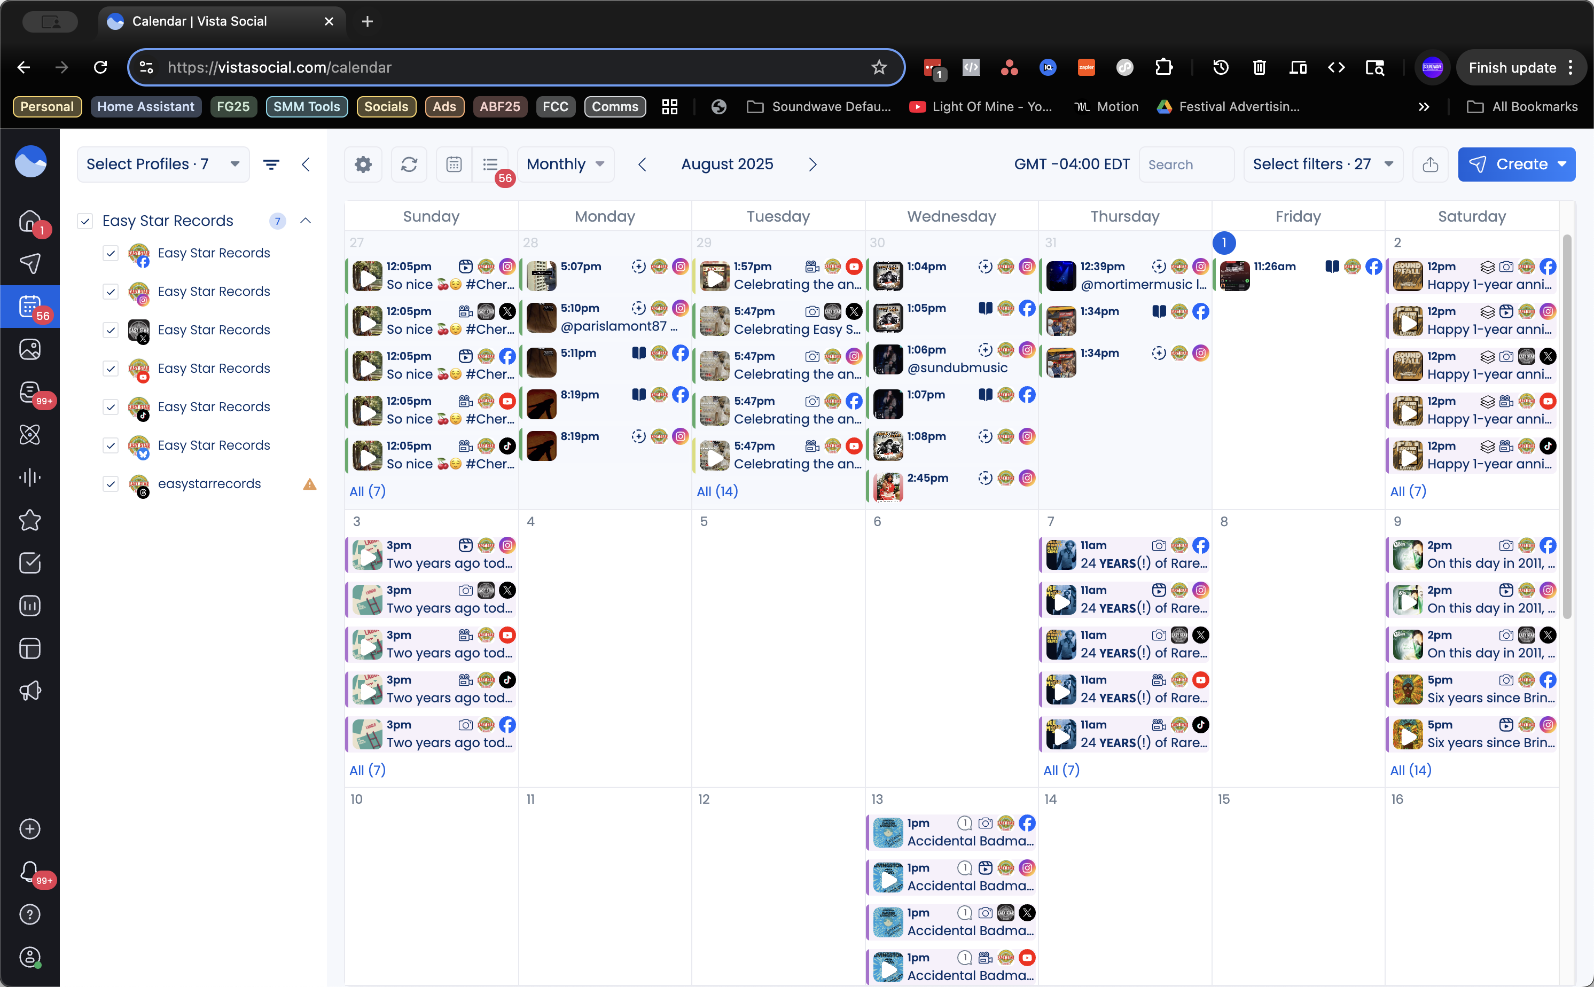Screen dimensions: 1594x987
Task: Click the sidebar star reviews icon
Action: tap(29, 520)
